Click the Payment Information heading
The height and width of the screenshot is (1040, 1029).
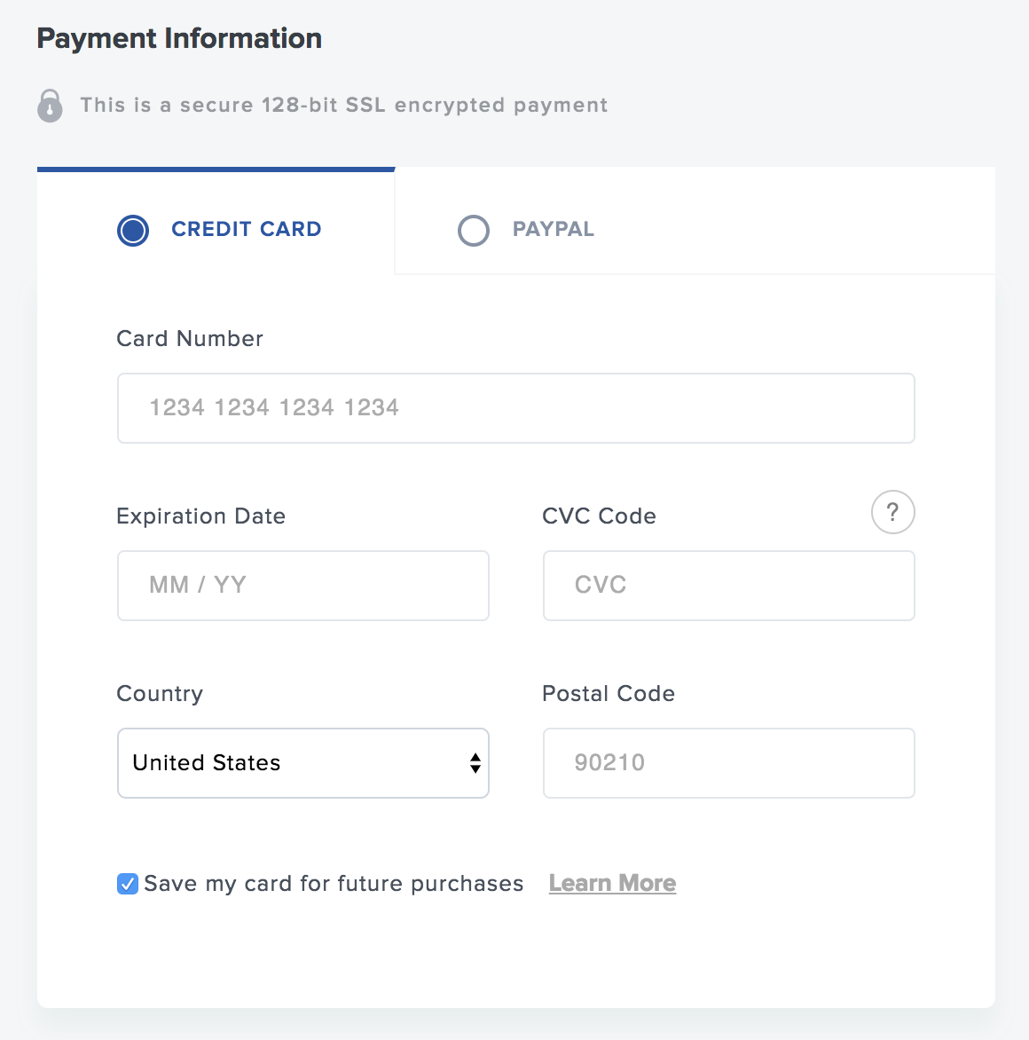pyautogui.click(x=179, y=38)
